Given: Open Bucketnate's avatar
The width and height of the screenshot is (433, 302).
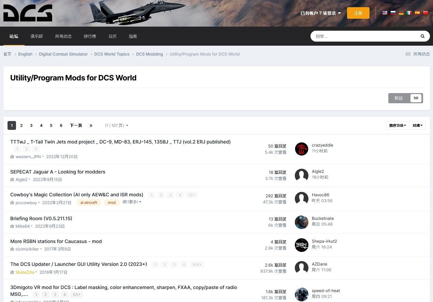Looking at the screenshot, I should point(302,222).
